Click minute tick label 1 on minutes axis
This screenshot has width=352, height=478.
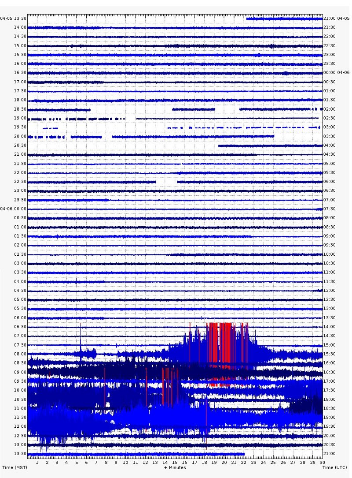(x=37, y=462)
